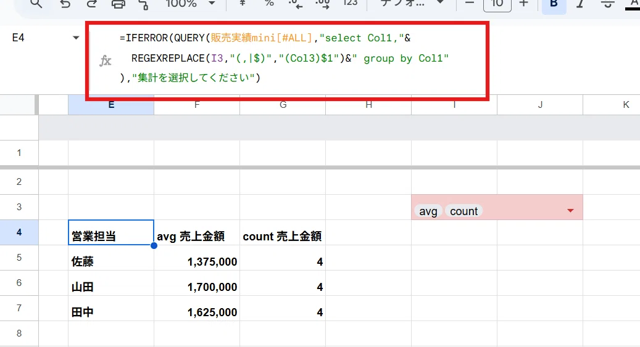Click the blue fill handle on cell E4

[154, 245]
